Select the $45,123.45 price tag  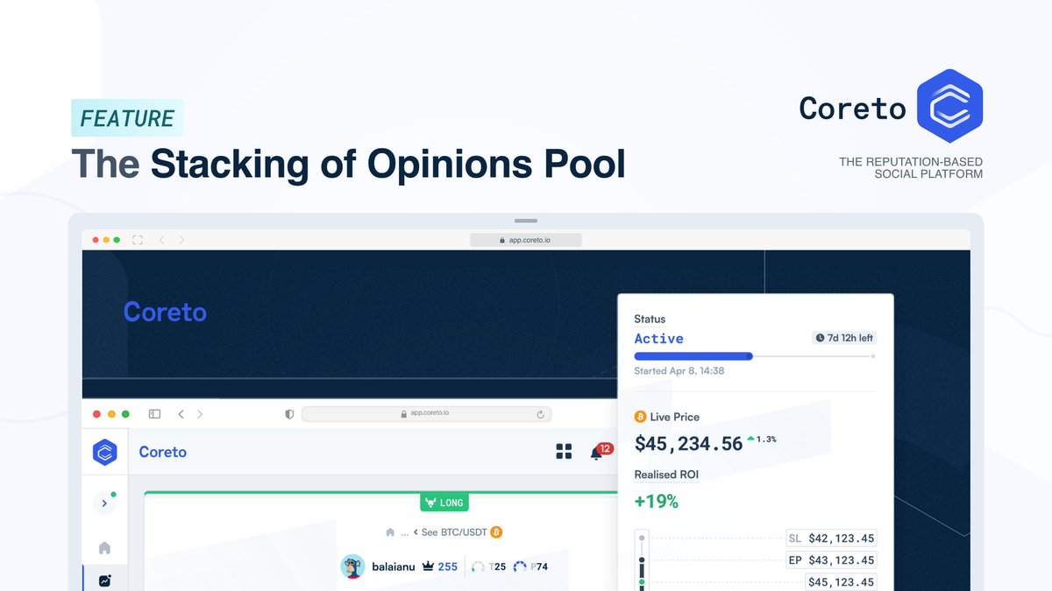tap(841, 582)
